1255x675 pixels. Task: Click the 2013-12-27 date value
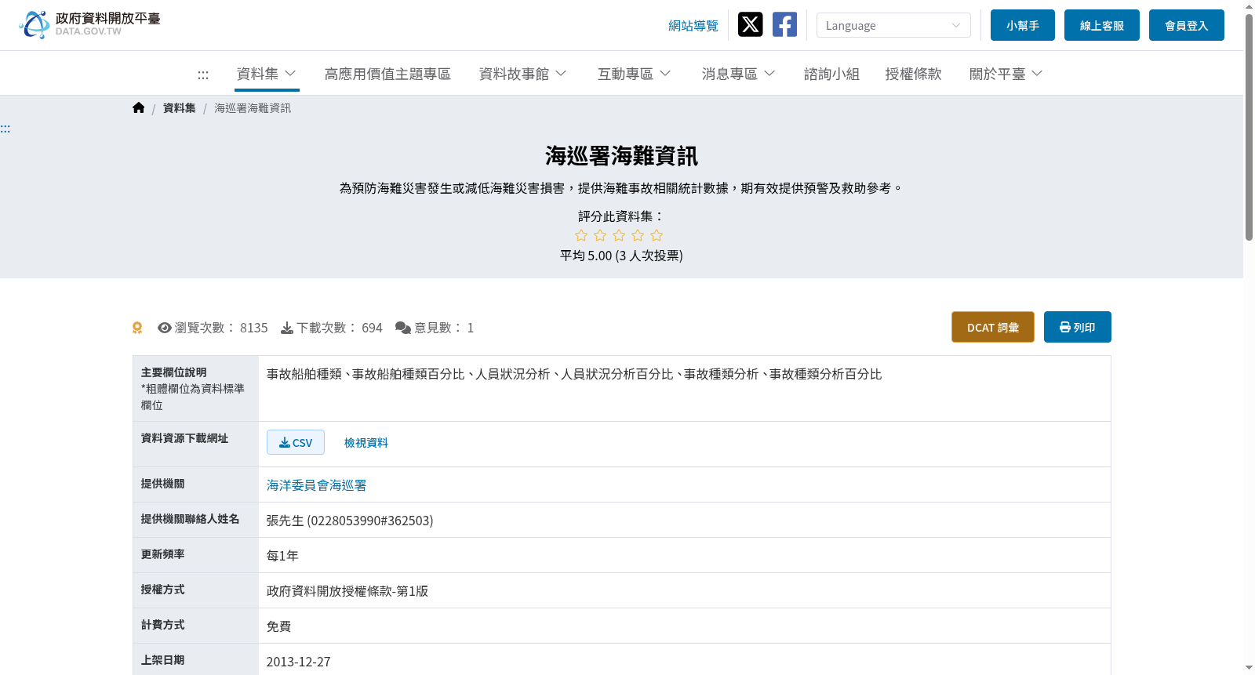[299, 662]
